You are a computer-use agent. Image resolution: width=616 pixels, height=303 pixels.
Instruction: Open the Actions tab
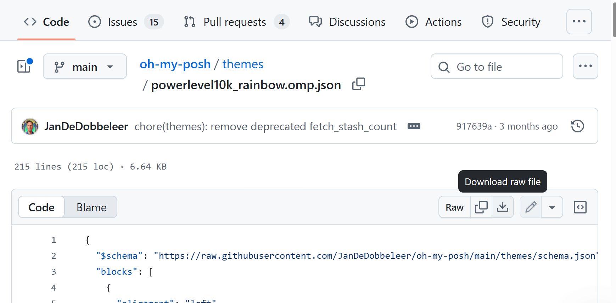433,22
